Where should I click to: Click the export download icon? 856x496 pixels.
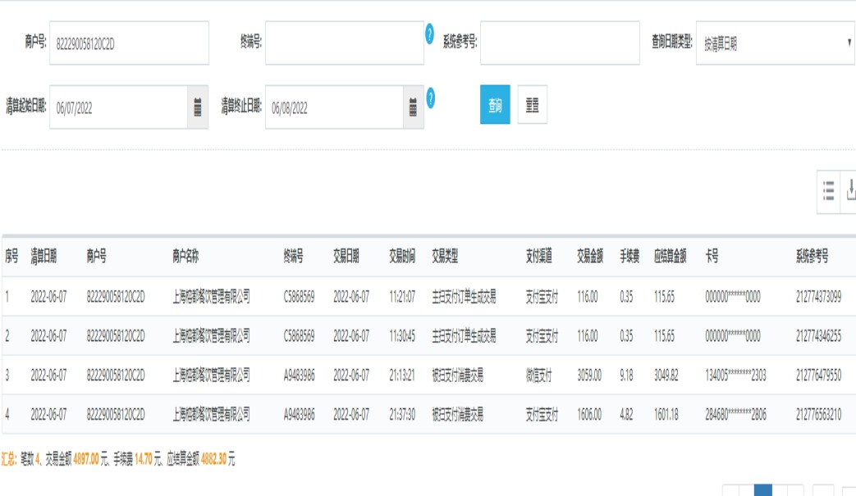tap(849, 191)
